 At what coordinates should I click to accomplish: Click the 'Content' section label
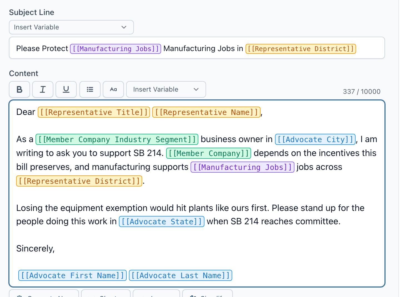click(24, 73)
